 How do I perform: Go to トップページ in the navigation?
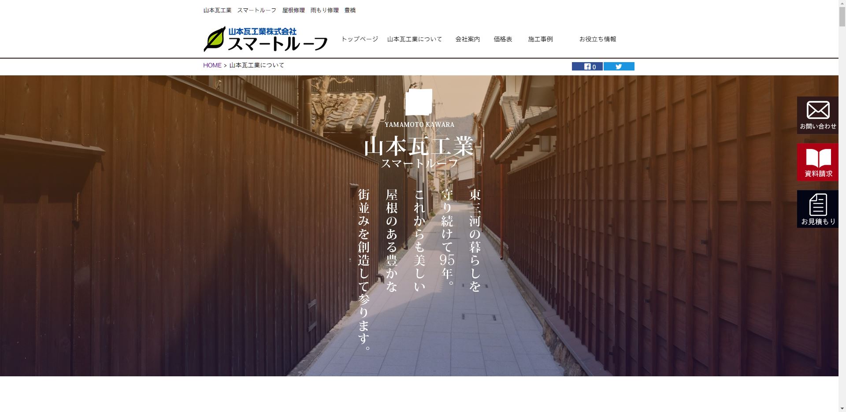(360, 39)
